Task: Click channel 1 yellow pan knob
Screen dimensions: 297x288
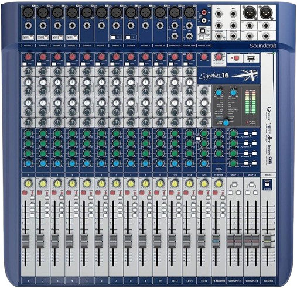Action: coord(28,184)
